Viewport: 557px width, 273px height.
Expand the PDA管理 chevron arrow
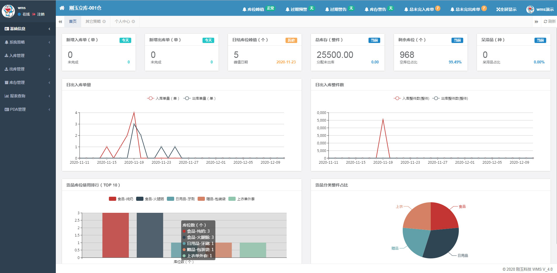(x=49, y=109)
